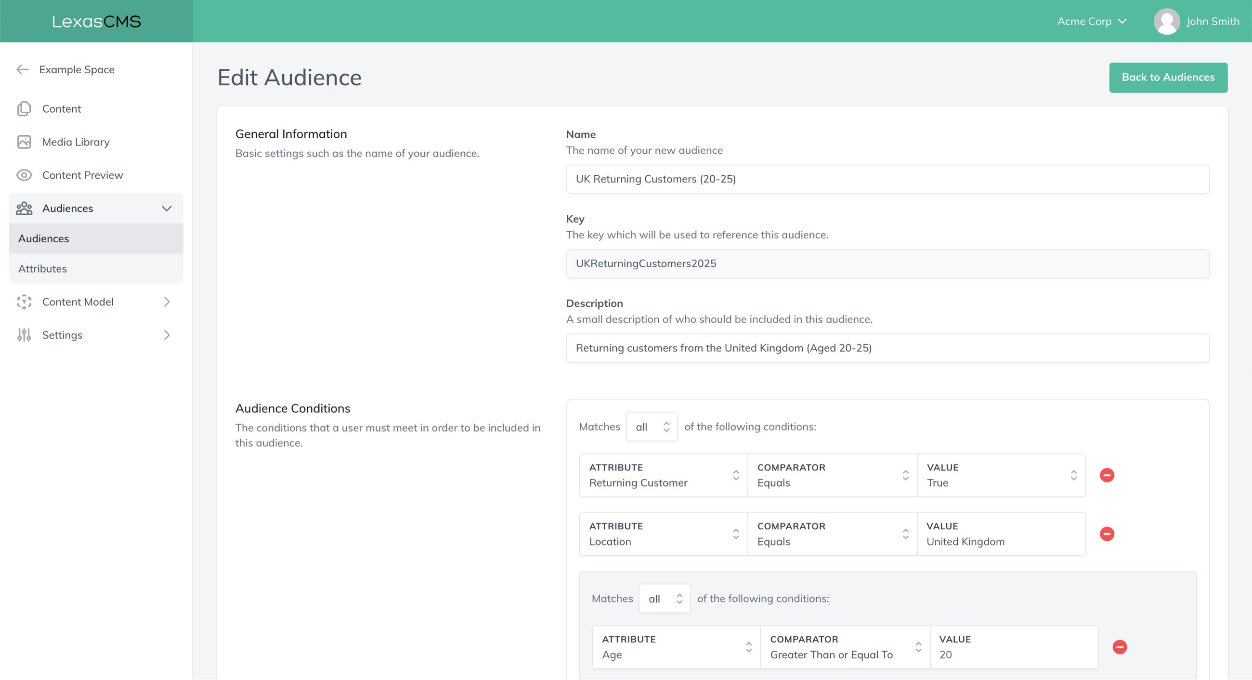Open the Value dropdown showing True
The width and height of the screenshot is (1252, 680).
click(1001, 475)
